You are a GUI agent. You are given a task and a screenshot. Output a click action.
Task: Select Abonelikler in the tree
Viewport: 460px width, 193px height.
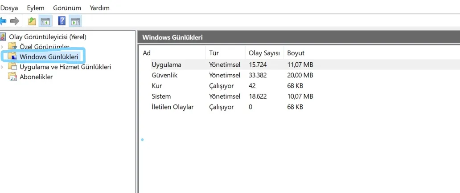[36, 77]
